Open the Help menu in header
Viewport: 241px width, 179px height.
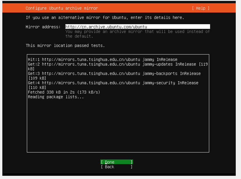(201, 8)
